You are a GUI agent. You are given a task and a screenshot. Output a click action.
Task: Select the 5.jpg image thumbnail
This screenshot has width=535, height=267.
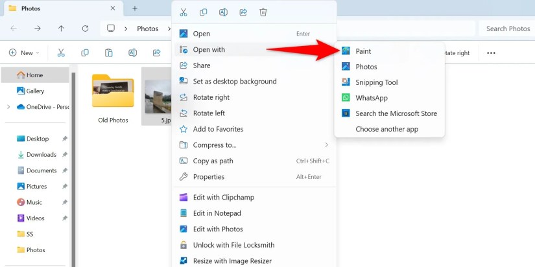click(x=157, y=96)
